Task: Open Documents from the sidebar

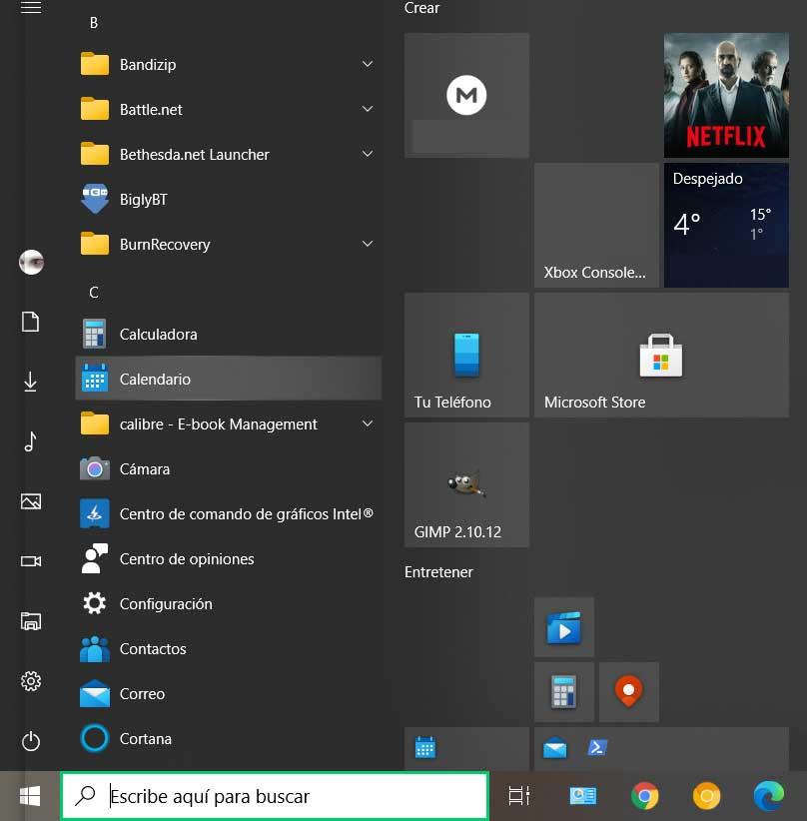Action: pyautogui.click(x=30, y=322)
